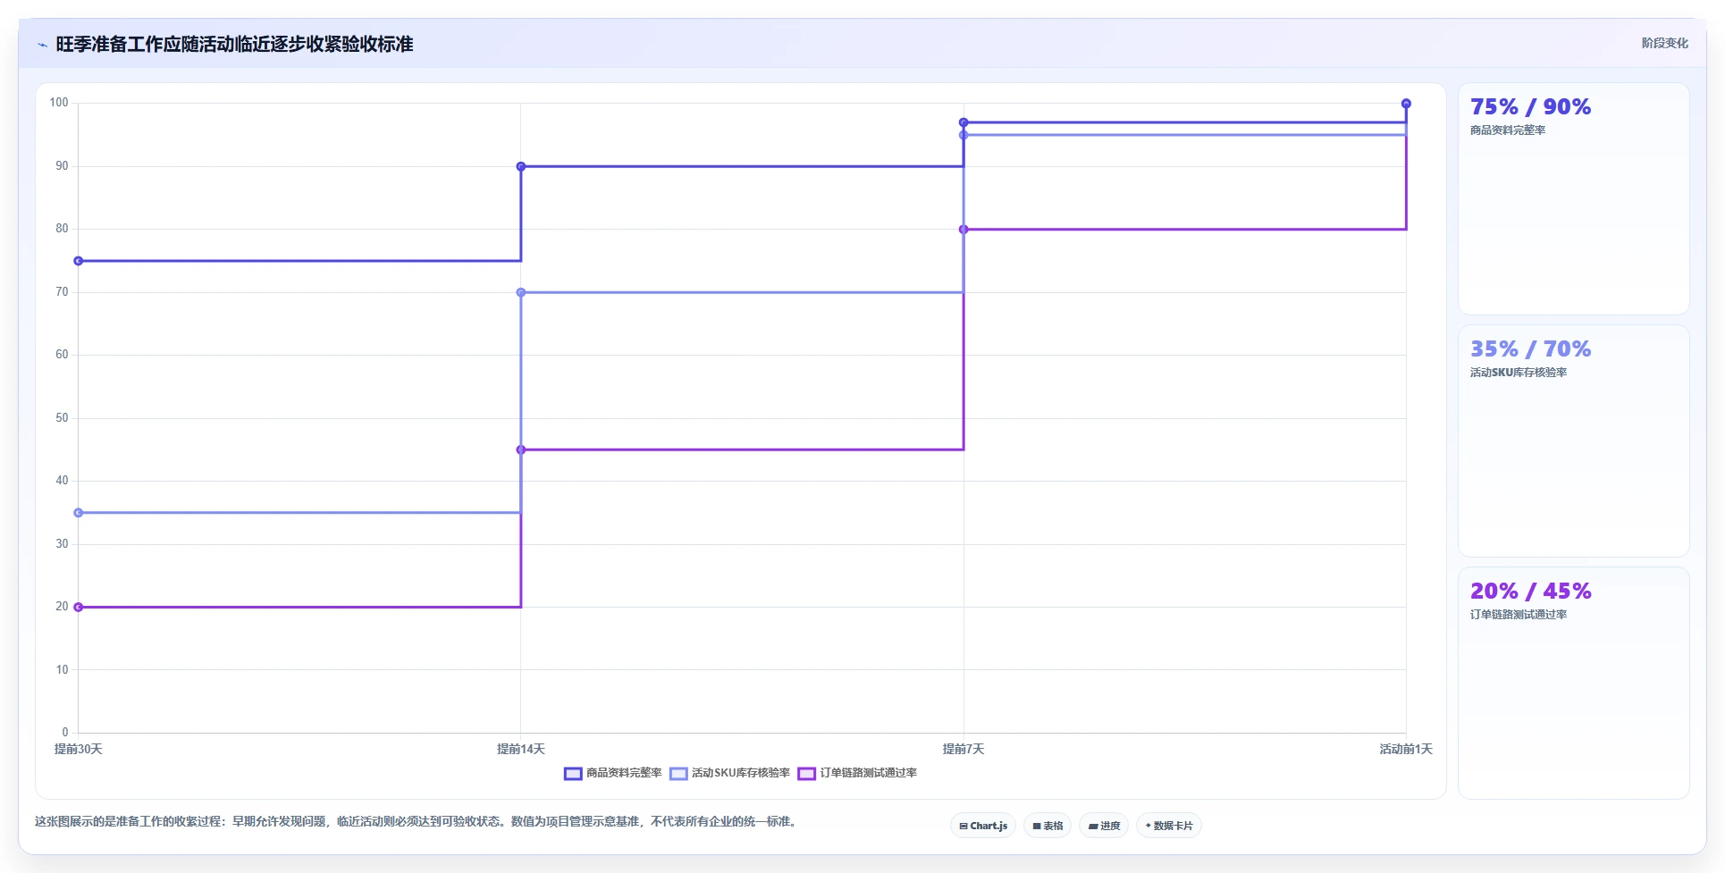Click the 商品资料完整率 point at 提前30天 (75)
The image size is (1725, 873).
click(x=79, y=261)
